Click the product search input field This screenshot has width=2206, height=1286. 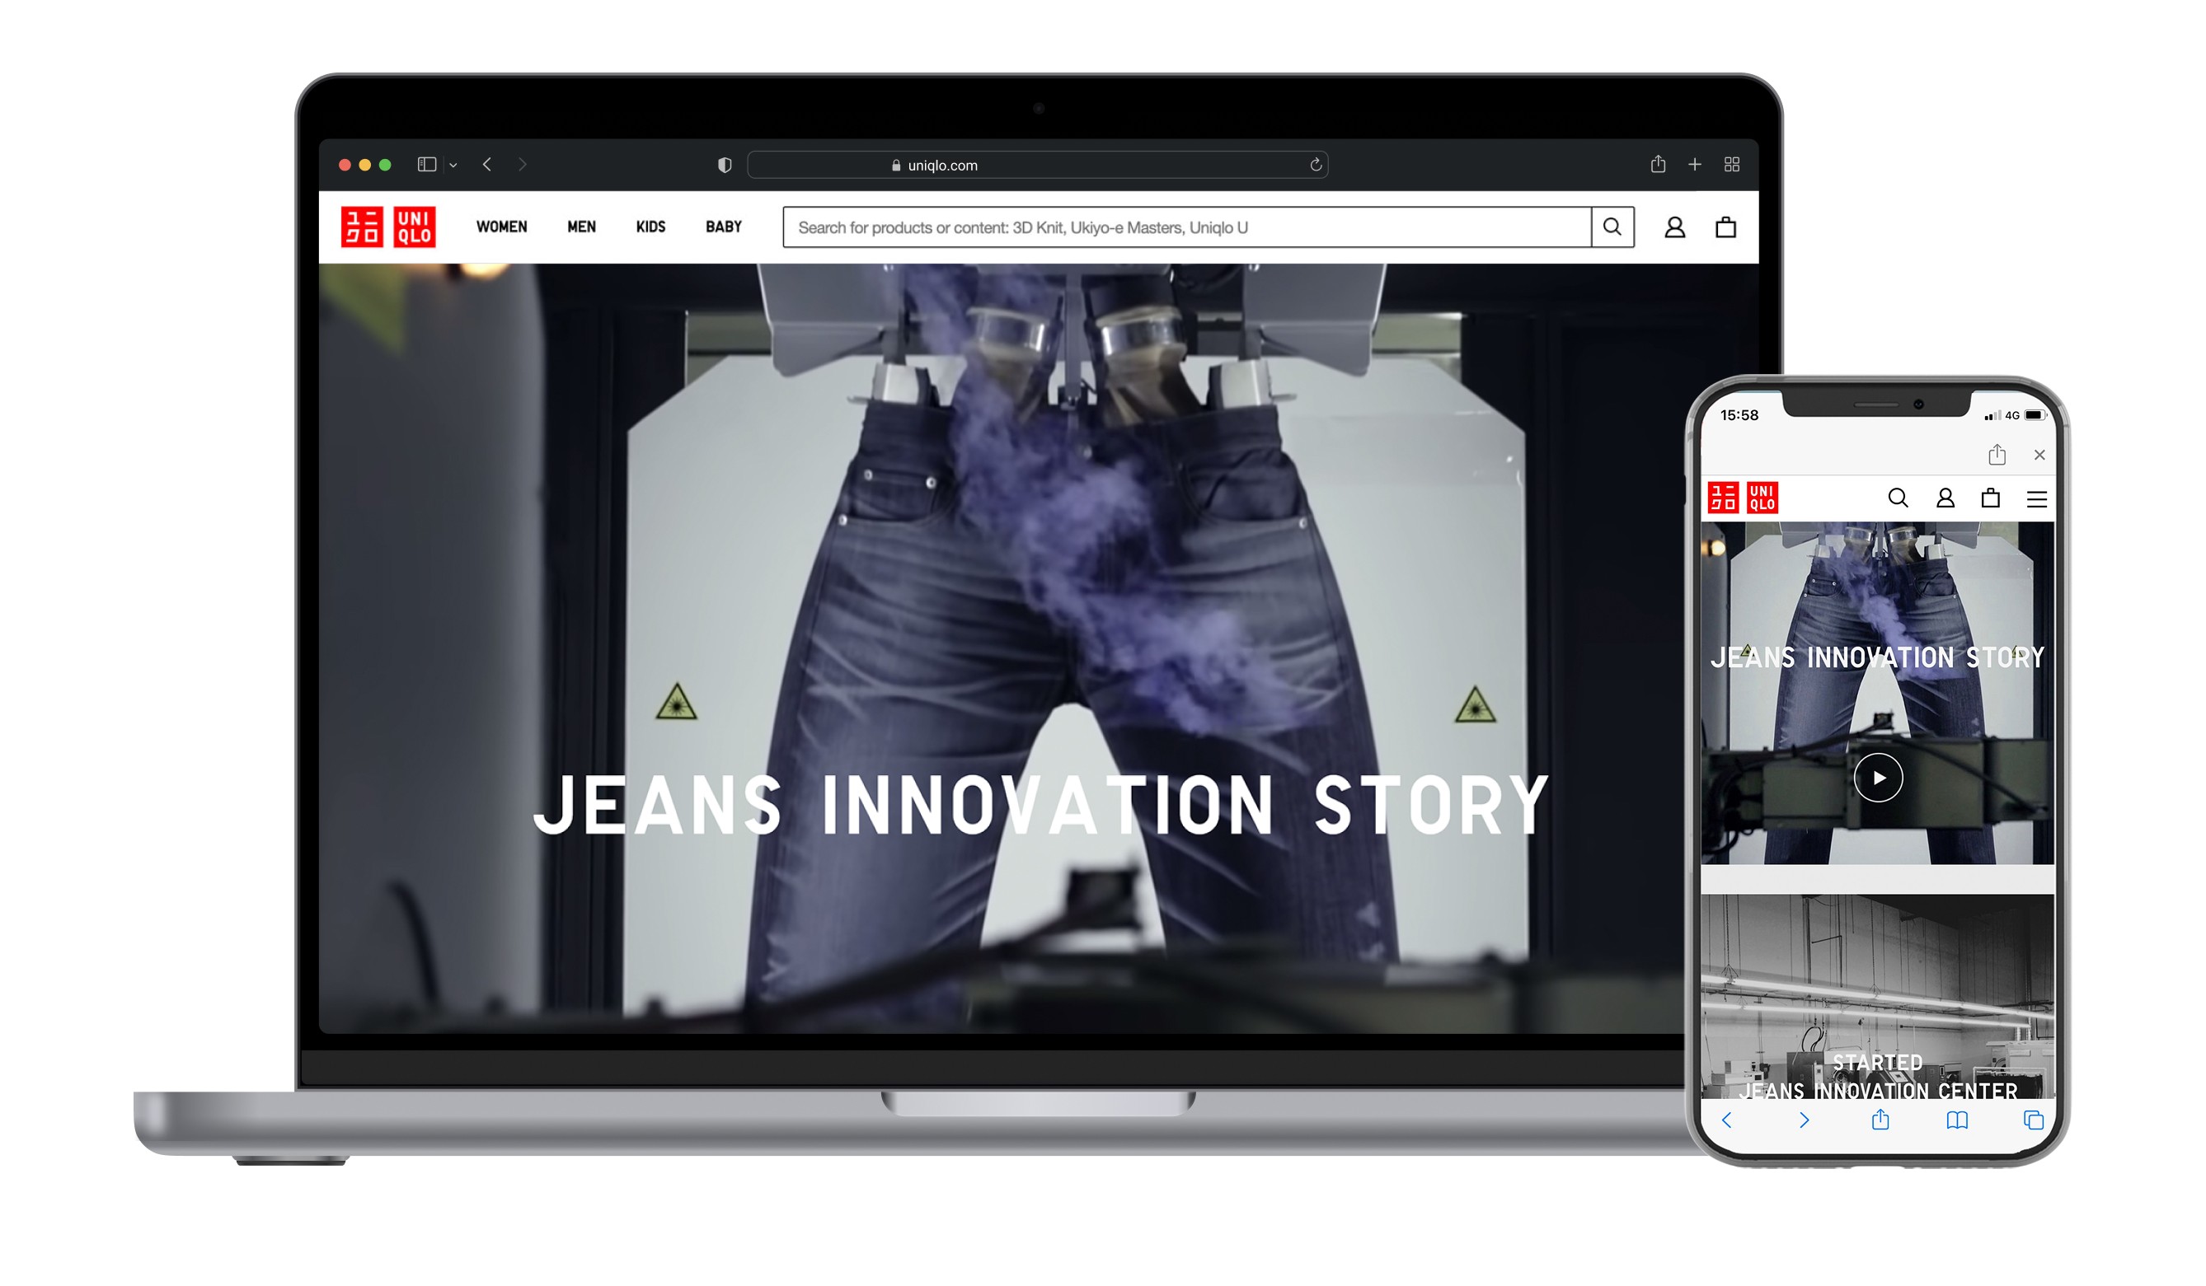tap(1186, 227)
